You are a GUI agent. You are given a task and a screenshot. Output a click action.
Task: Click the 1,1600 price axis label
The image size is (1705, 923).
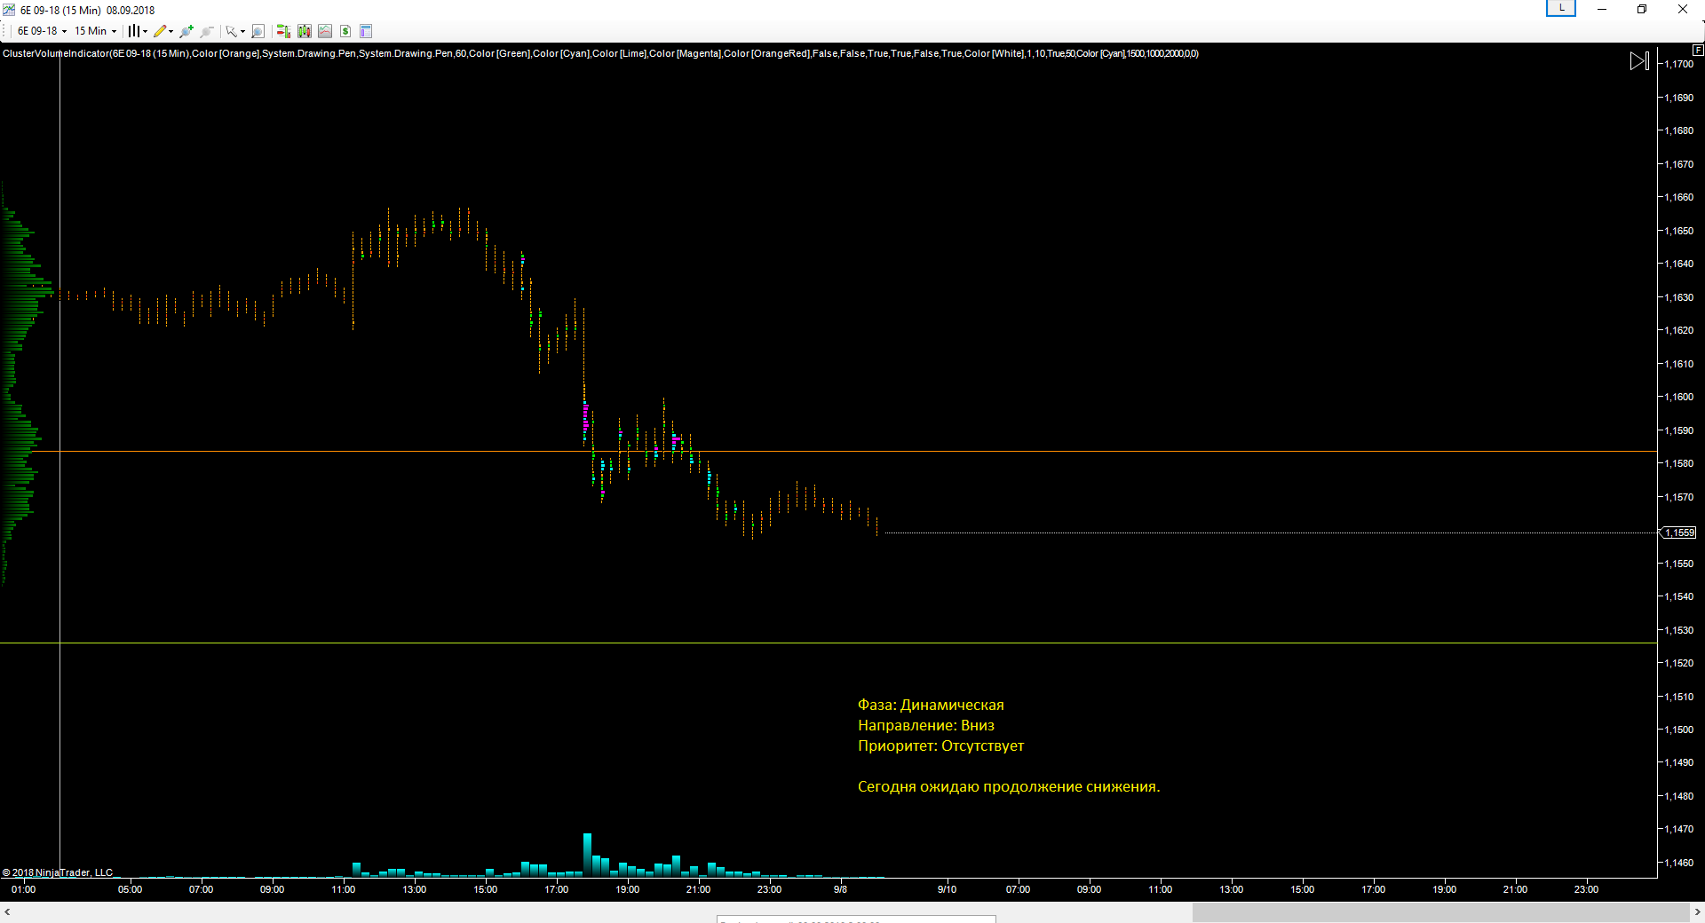point(1678,397)
